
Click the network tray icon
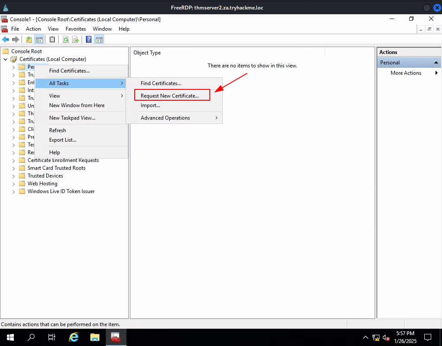coord(376,337)
